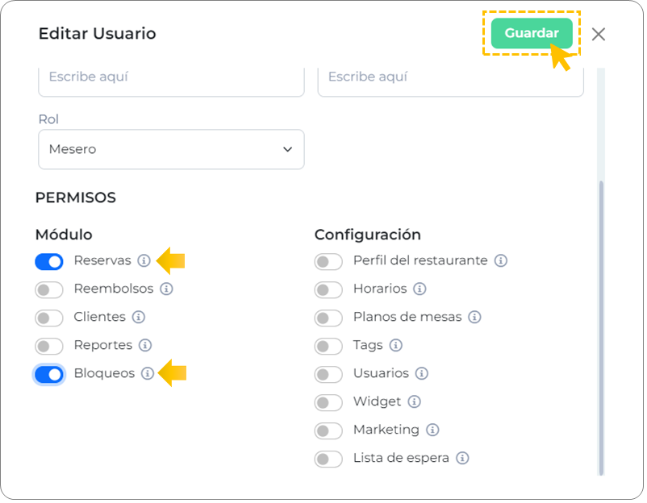Enable the Reembolsos permission toggle
Screen dimensions: 647x503
coord(49,289)
